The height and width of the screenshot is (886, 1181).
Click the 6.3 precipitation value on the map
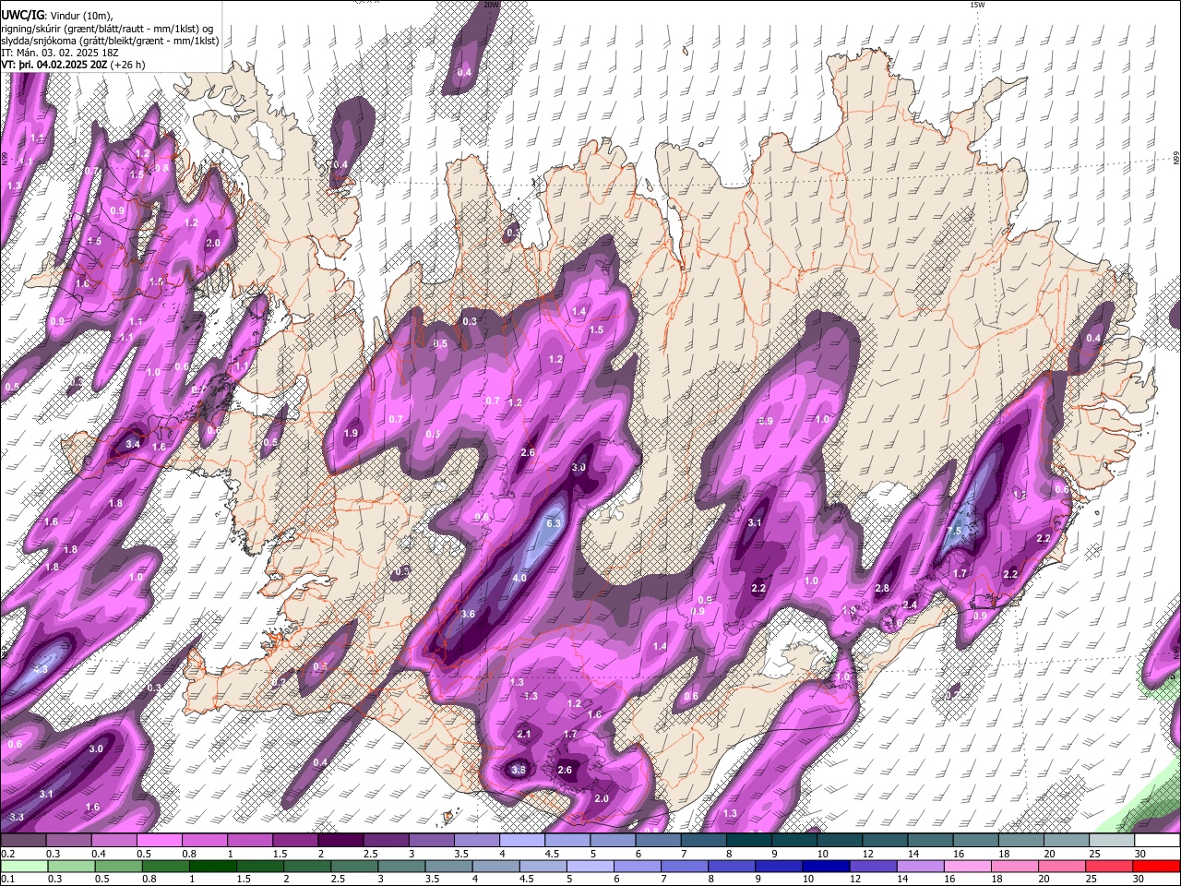pos(554,523)
